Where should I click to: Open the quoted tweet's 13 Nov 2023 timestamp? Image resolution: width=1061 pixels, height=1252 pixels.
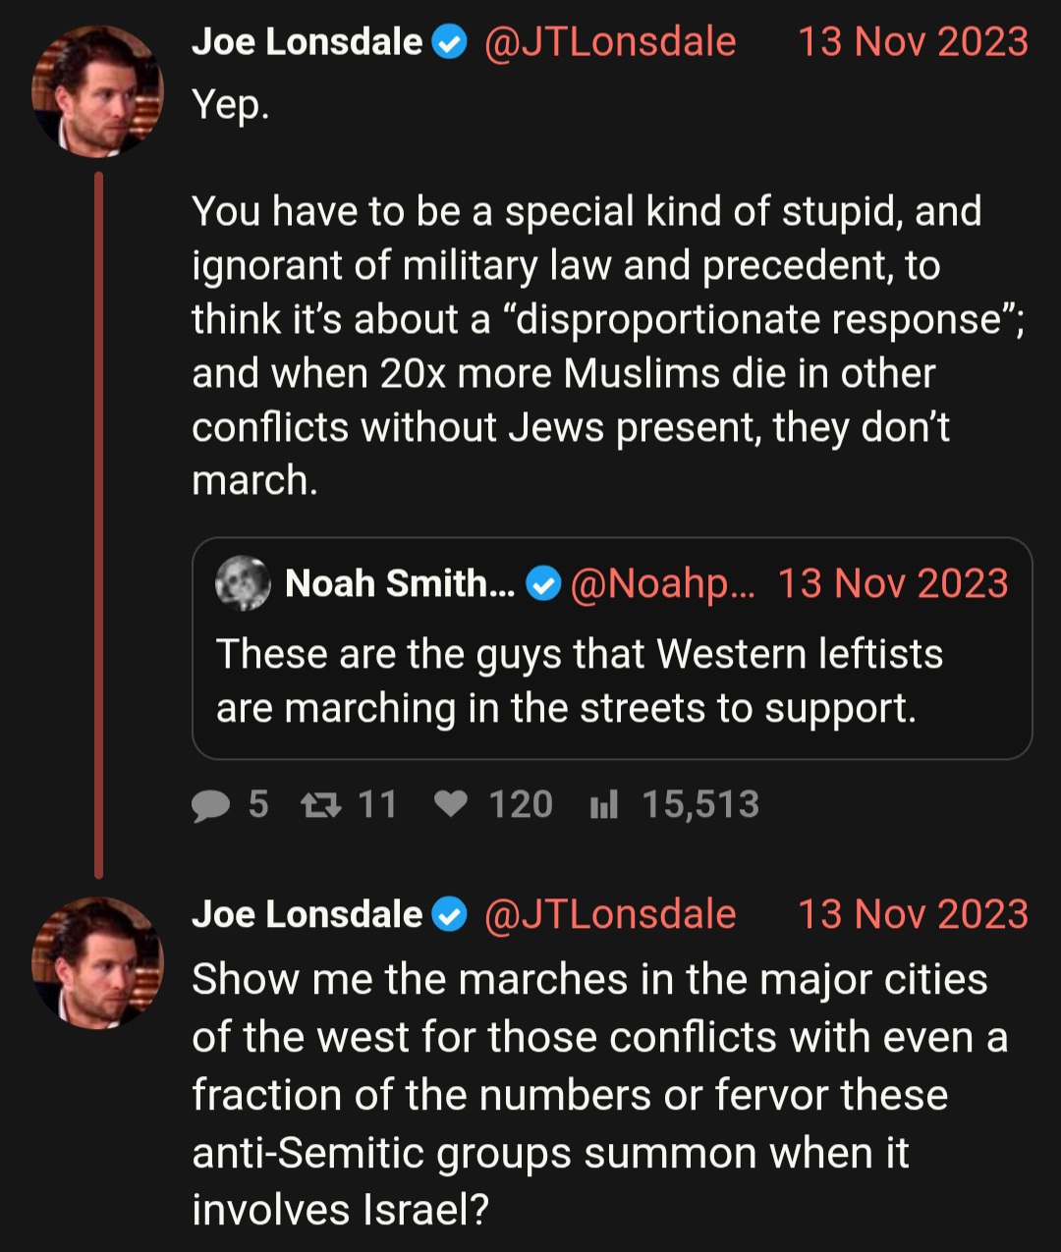tap(893, 583)
